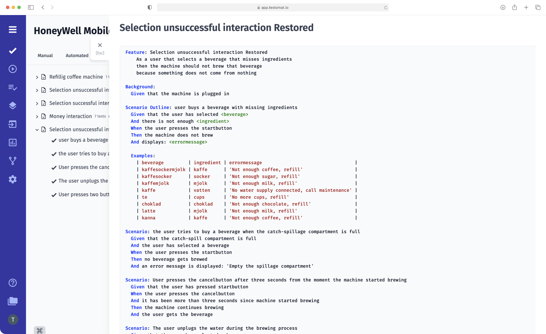
Task: Expand the Selection unsuccessful interaction section
Action: point(37,90)
